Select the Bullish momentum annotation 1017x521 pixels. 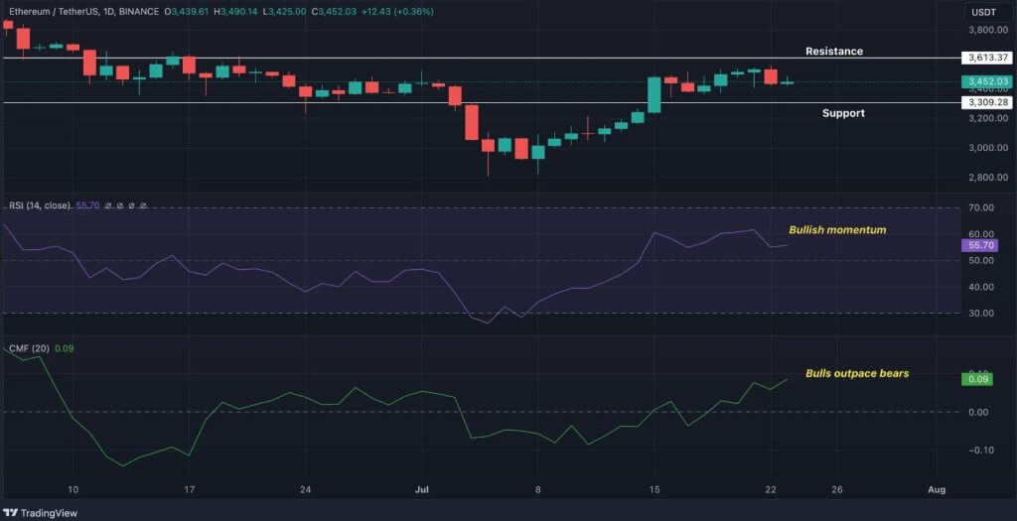[x=837, y=230]
